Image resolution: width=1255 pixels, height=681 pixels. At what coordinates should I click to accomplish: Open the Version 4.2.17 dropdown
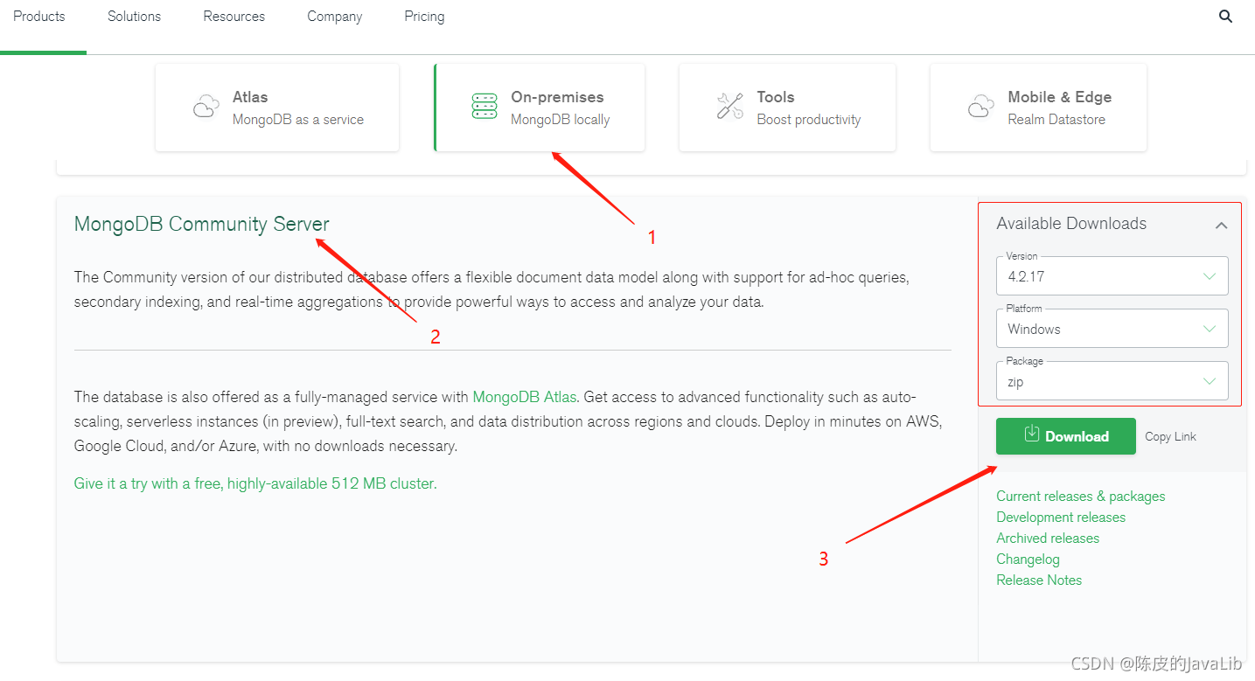click(x=1112, y=276)
